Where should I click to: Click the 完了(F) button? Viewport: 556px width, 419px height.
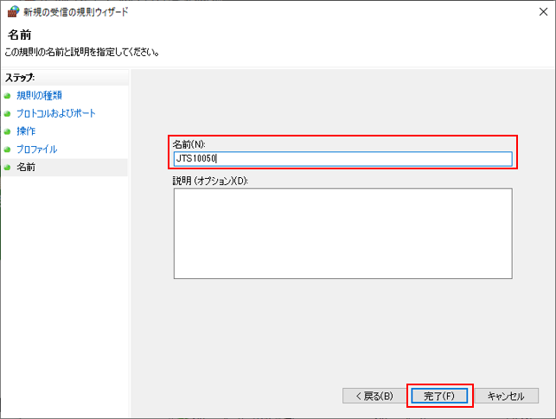[439, 396]
